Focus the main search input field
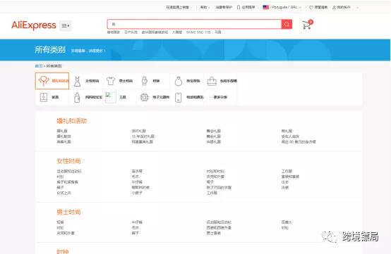The width and height of the screenshot is (391, 254). [x=195, y=24]
